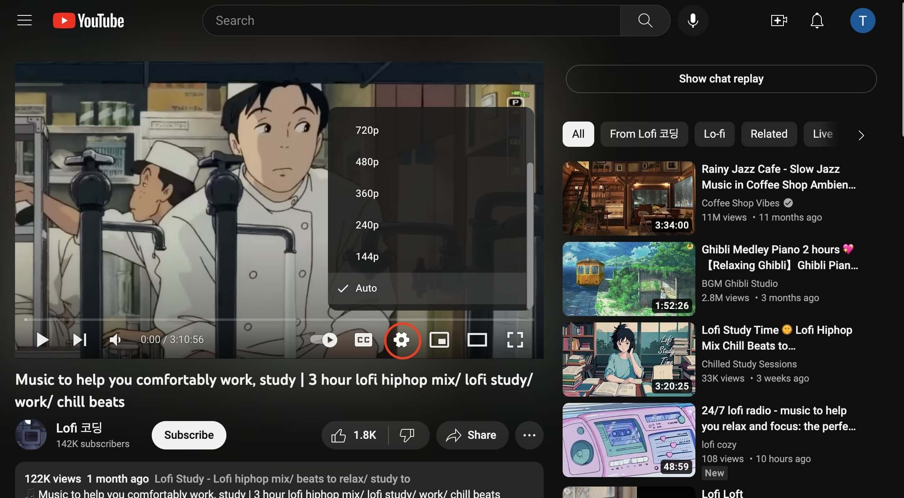904x498 pixels.
Task: Skip to next video icon
Action: coord(79,340)
